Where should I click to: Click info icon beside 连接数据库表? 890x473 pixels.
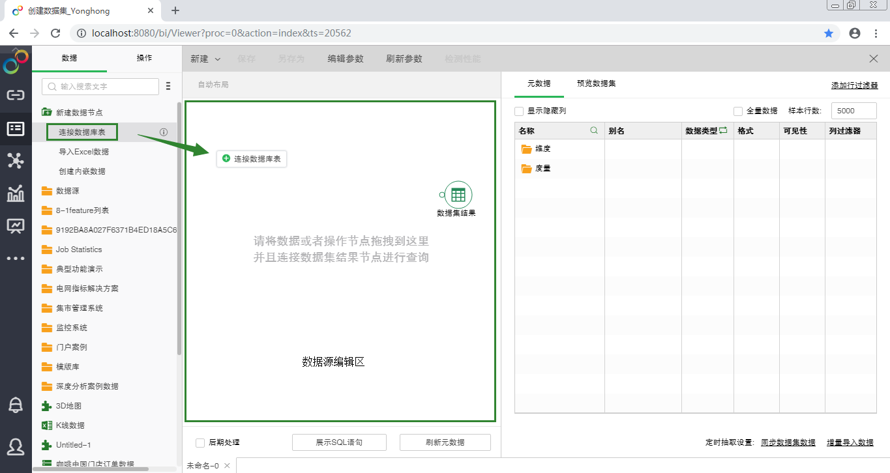pyautogui.click(x=164, y=132)
